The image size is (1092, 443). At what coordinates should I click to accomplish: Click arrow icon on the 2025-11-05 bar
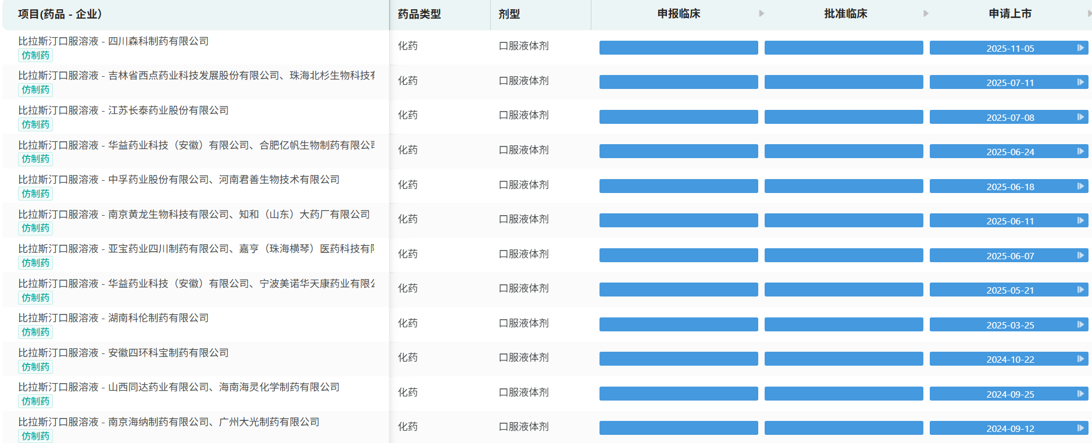tap(1080, 48)
